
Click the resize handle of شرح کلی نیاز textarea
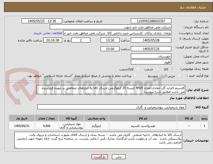(x=38, y=93)
